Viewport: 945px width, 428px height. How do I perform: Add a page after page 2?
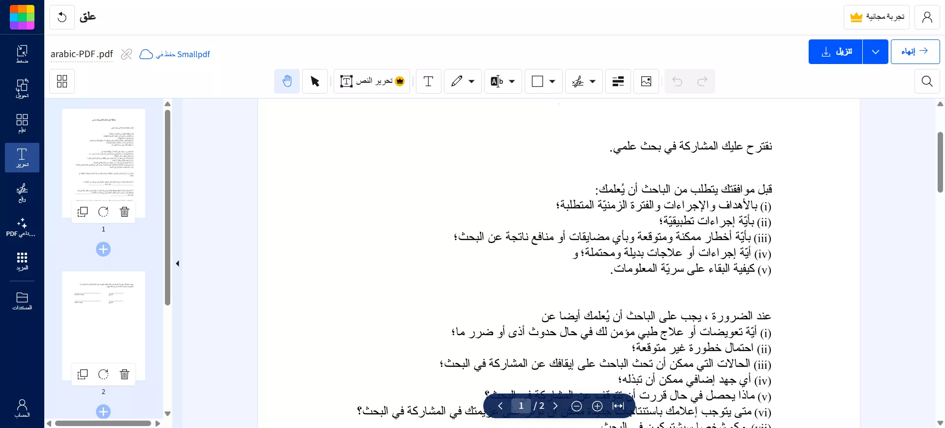[103, 412]
